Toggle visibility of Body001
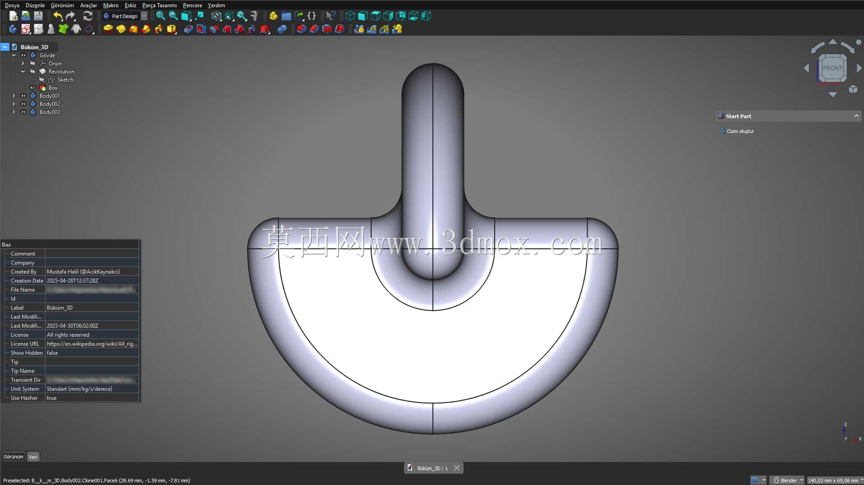Image resolution: width=864 pixels, height=485 pixels. (x=23, y=96)
